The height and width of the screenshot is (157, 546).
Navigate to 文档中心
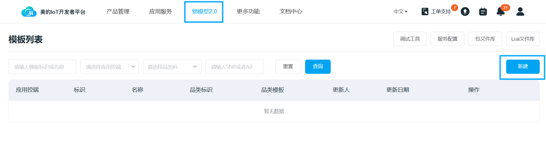coord(291,12)
